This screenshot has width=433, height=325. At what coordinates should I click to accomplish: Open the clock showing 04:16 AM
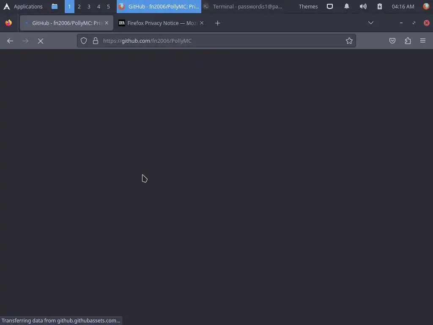403,6
